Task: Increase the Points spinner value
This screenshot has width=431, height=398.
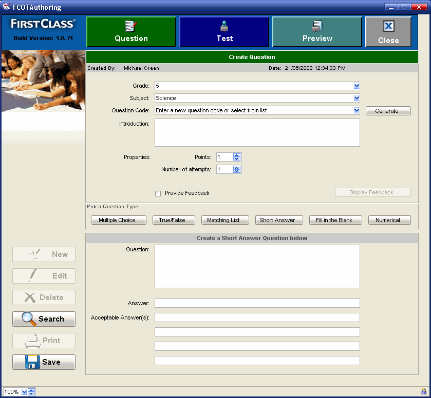Action: coord(237,155)
